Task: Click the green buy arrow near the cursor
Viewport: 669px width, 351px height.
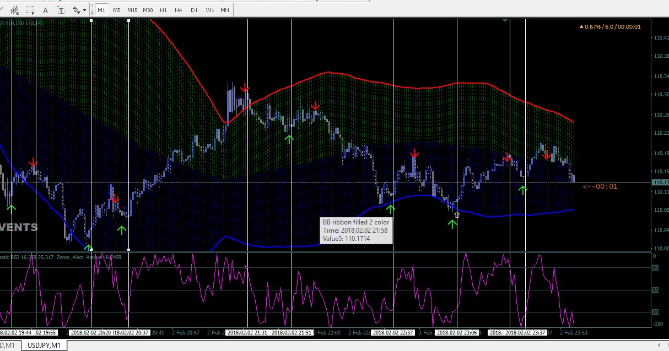Action: tap(452, 223)
